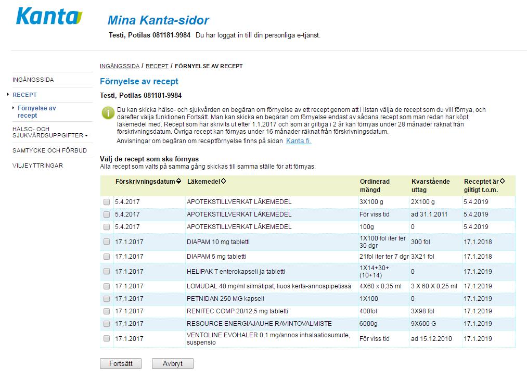This screenshot has height=381, width=527.
Task: Click the Läkemedel column header
Action: pos(204,181)
